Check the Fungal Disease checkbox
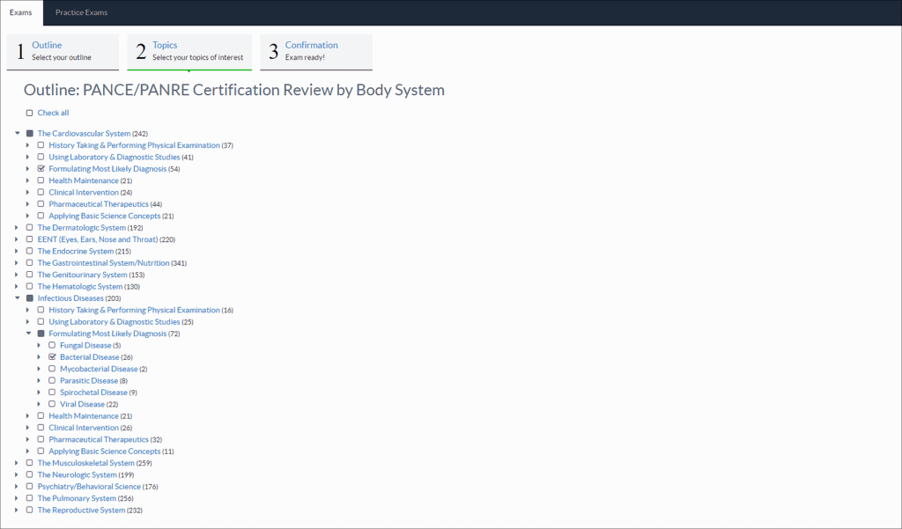The image size is (902, 529). click(x=52, y=345)
